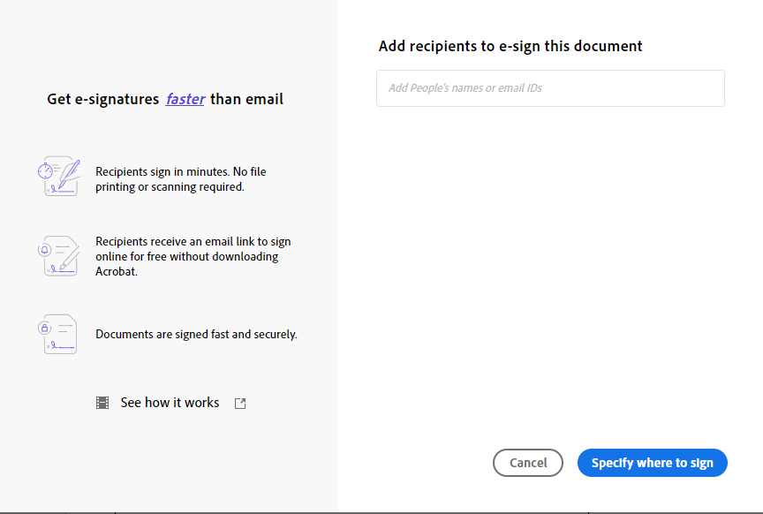The width and height of the screenshot is (763, 514).
Task: Click the Add recipients to e-sign heading
Action: (x=510, y=45)
